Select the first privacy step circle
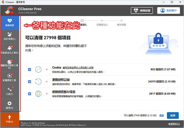The width and height of the screenshot is (184, 128). (x=82, y=21)
